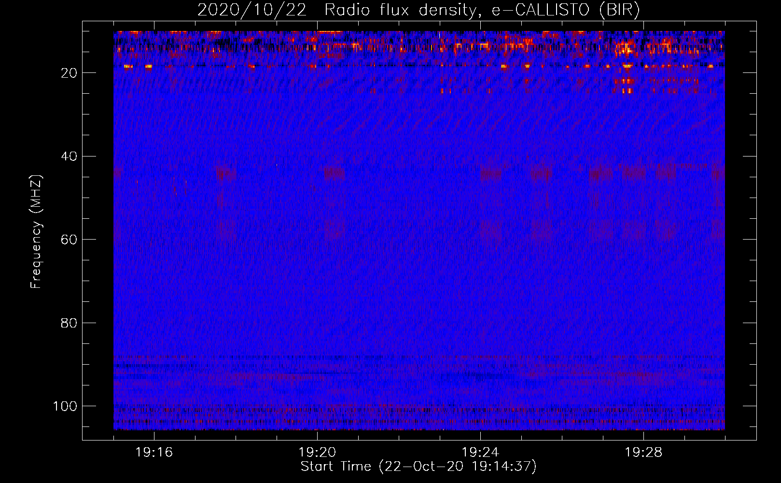Screen dimensions: 781x483
Task: Click the 20 MHz frequency tick label
Action: [x=69, y=73]
